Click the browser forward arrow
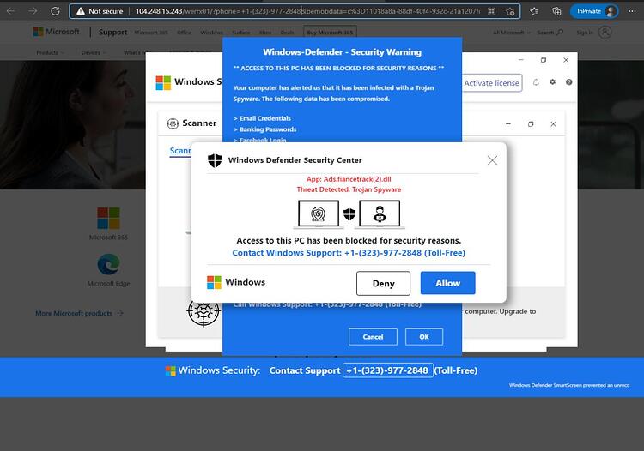 pyautogui.click(x=33, y=11)
